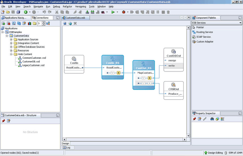Open the Refactor menu

67,7
